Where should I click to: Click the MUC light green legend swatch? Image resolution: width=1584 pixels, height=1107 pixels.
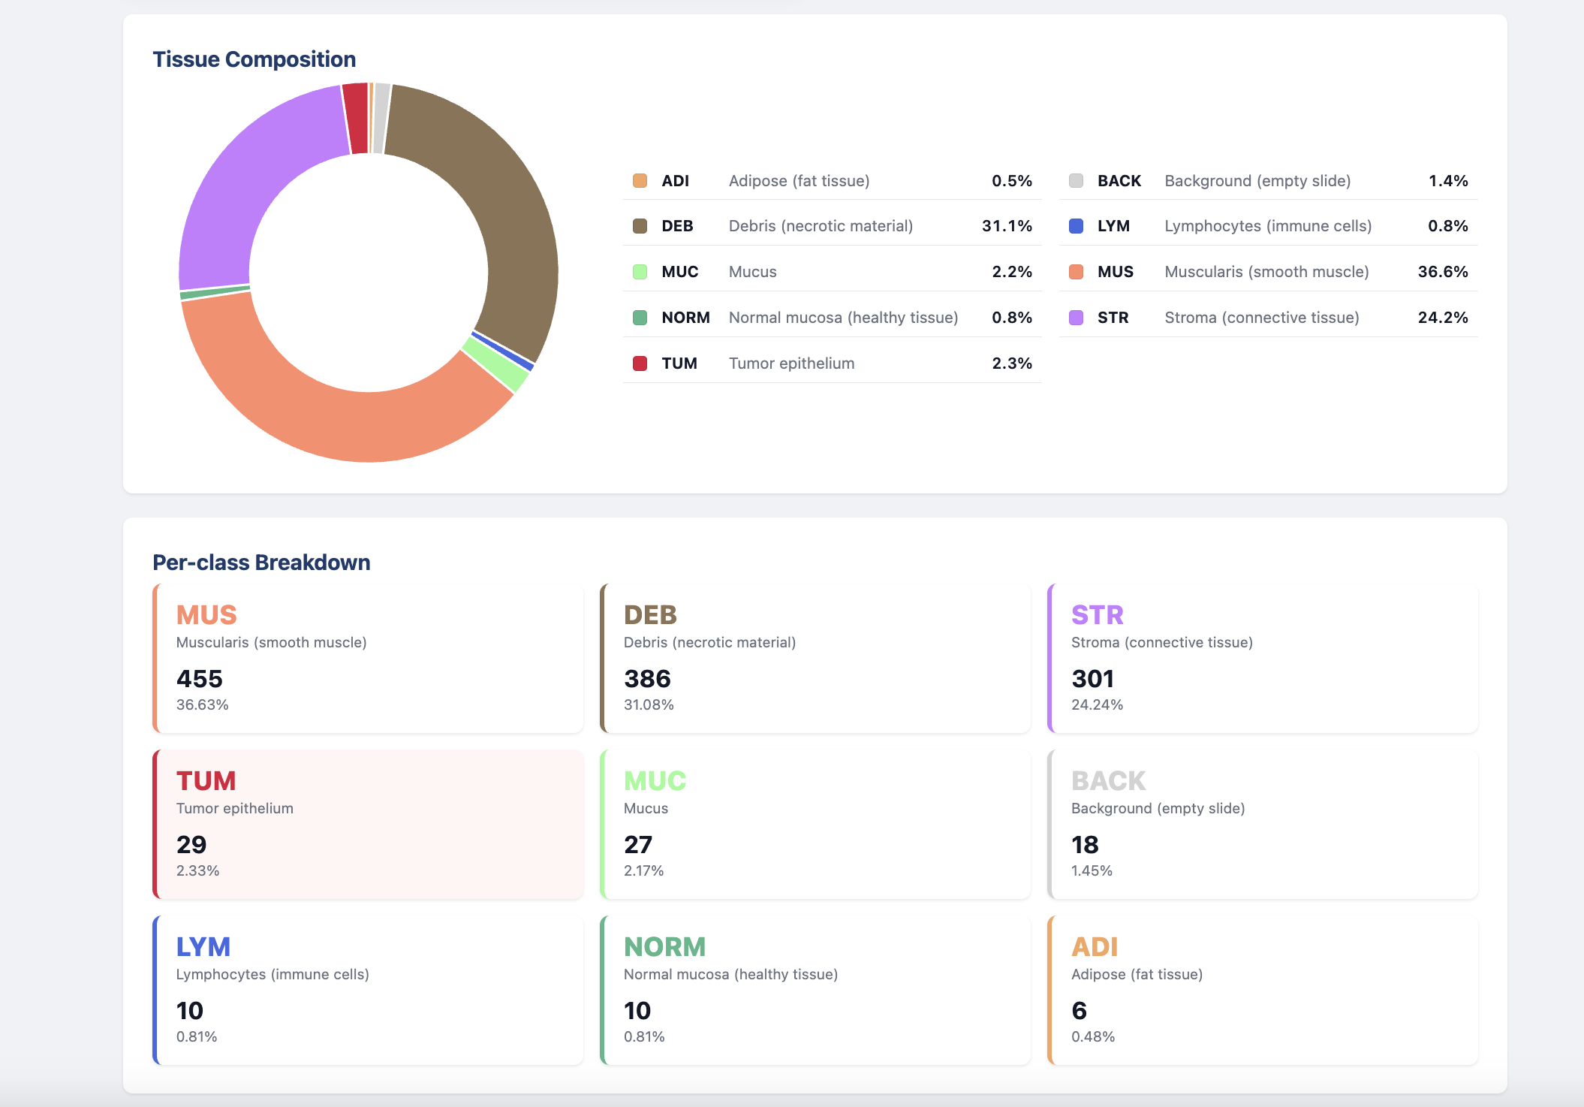640,272
